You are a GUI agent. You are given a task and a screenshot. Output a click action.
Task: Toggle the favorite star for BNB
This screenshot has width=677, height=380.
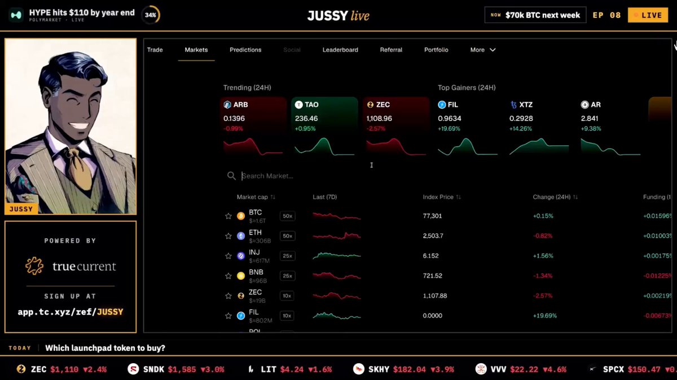pos(228,276)
